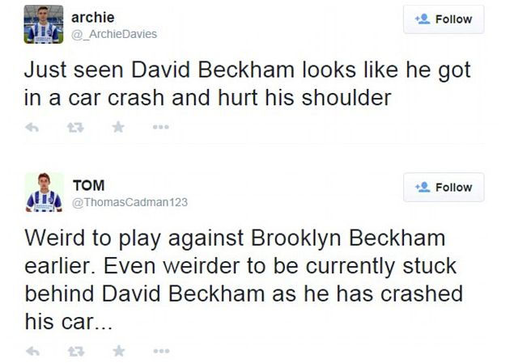Follow TOM
The image size is (514, 363).
[444, 187]
